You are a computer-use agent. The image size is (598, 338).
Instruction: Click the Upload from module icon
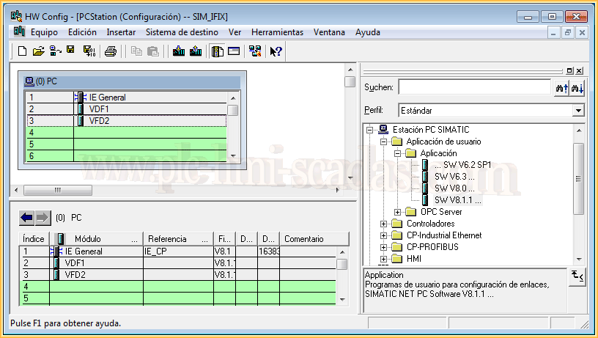(x=195, y=51)
